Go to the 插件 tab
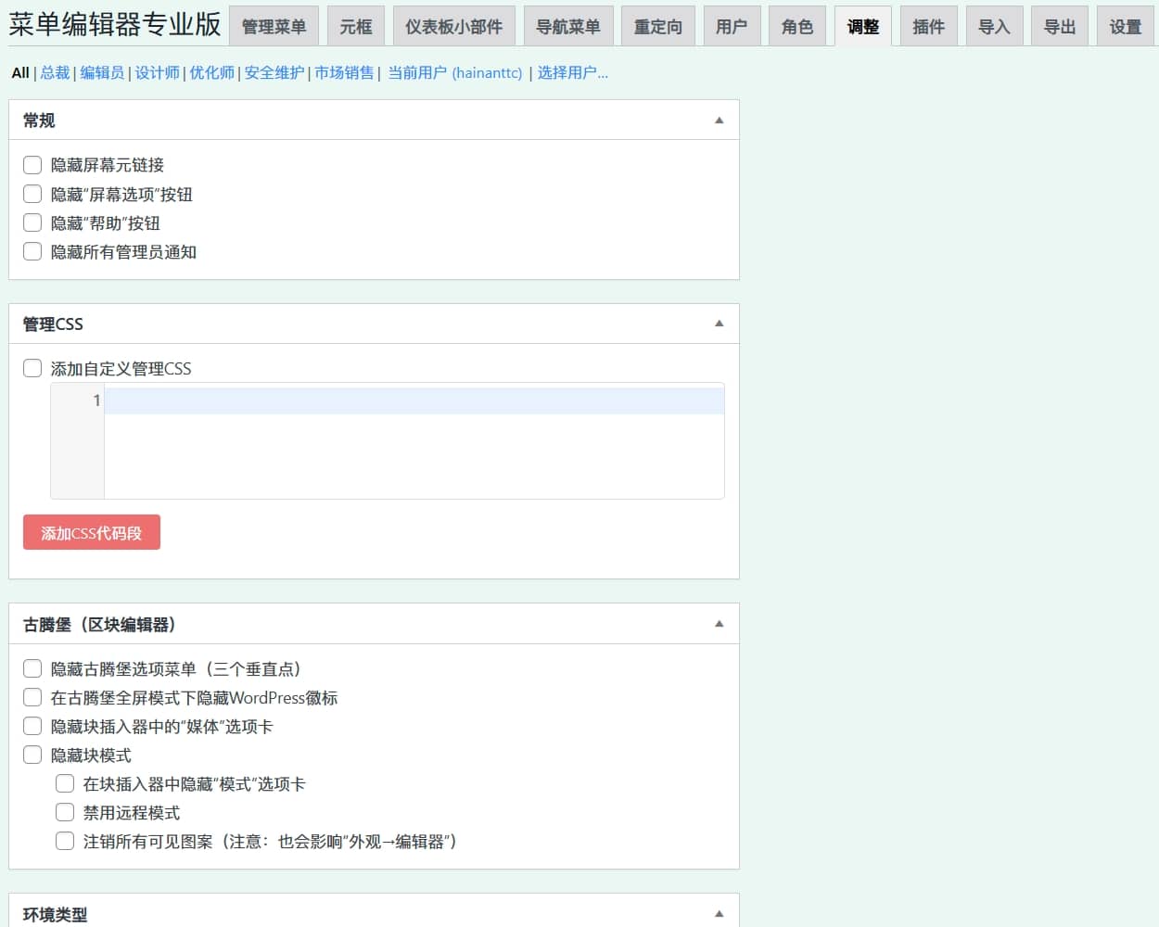Image resolution: width=1159 pixels, height=927 pixels. (928, 27)
